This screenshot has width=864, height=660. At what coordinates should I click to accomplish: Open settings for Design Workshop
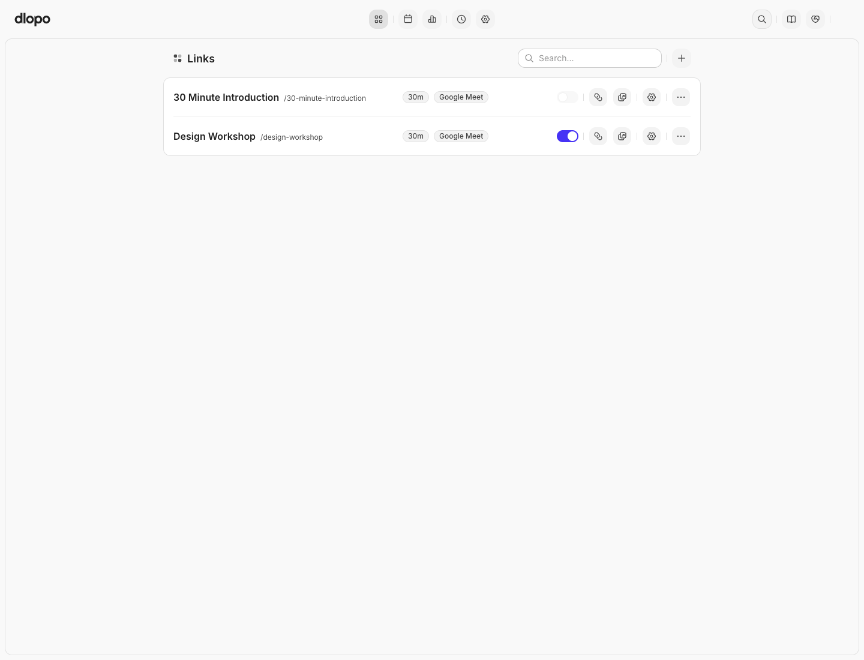[652, 136]
